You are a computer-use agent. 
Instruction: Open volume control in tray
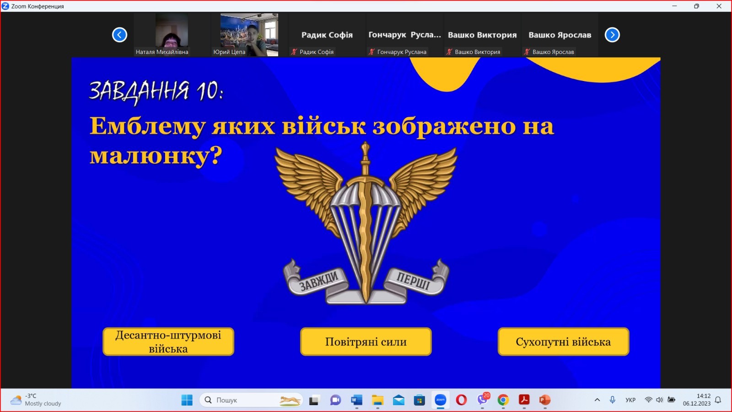point(659,400)
